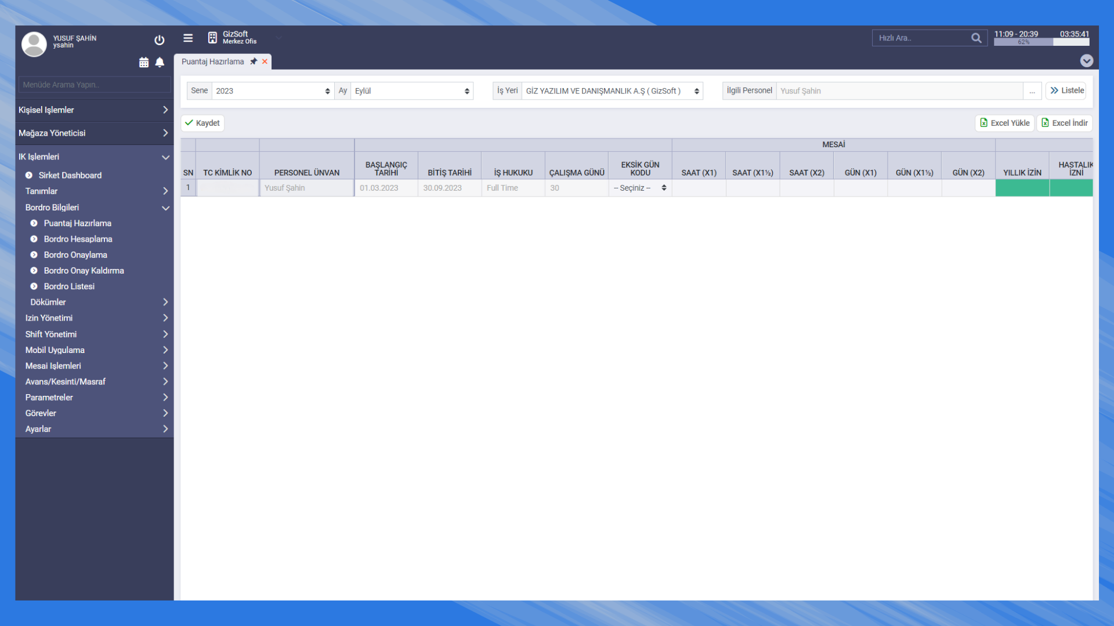The image size is (1114, 626).
Task: Expand Parametreler submenu
Action: click(94, 398)
